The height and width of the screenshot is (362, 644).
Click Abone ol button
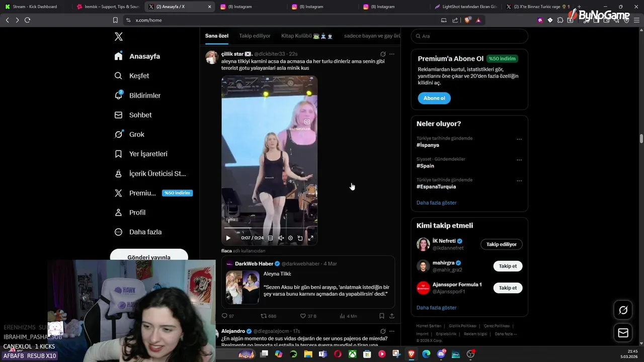tap(434, 98)
